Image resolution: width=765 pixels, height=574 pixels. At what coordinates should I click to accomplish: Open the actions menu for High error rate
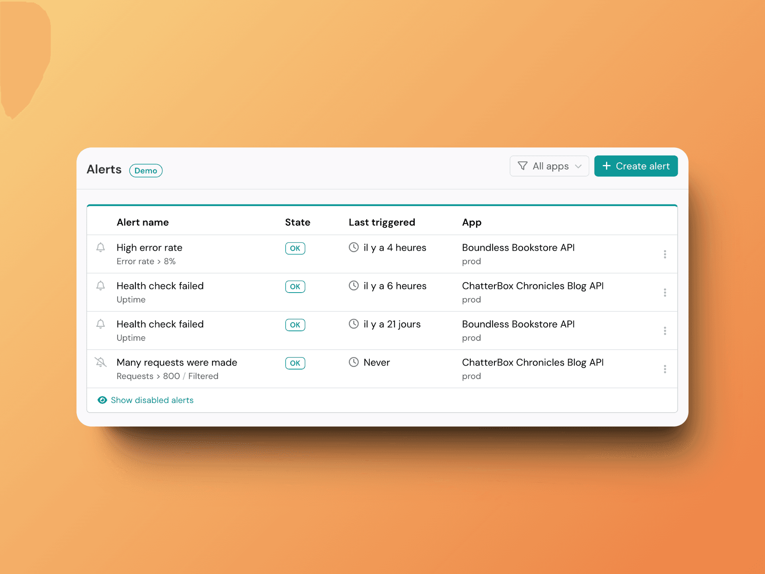coord(665,254)
